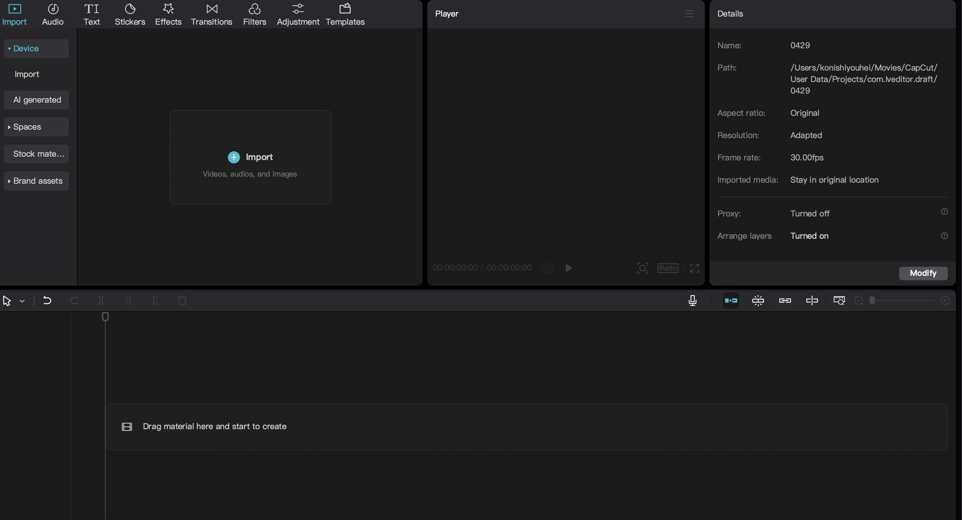The image size is (962, 520).
Task: Switch to the Filters tab
Action: [x=254, y=14]
